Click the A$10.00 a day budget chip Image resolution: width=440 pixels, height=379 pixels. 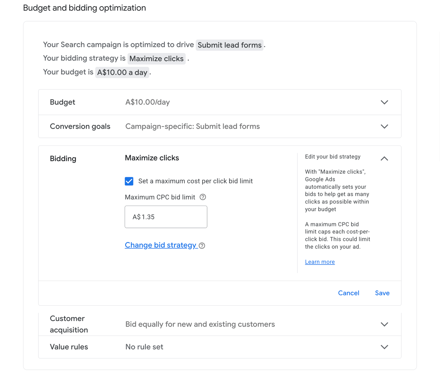[122, 72]
